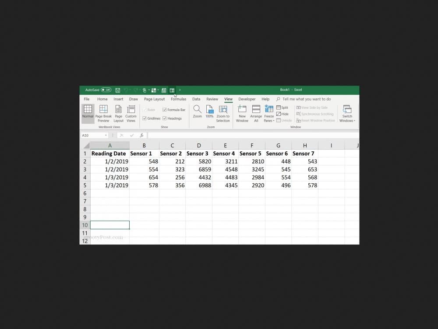Viewport: 438px width, 329px height.
Task: Select column H header
Action: 305,146
